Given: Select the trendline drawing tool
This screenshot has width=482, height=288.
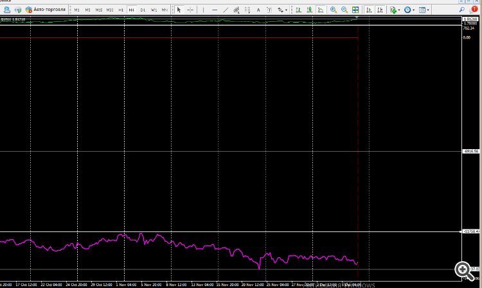Looking at the screenshot, I should (x=226, y=10).
